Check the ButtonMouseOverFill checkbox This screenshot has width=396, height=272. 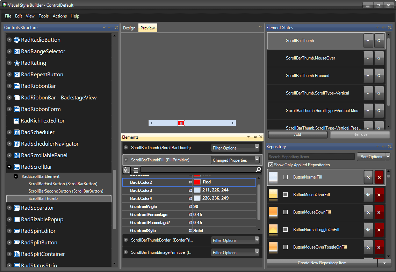pyautogui.click(x=285, y=195)
